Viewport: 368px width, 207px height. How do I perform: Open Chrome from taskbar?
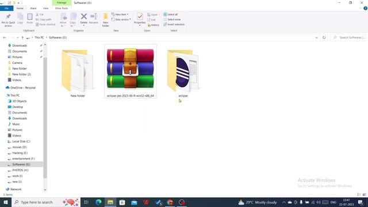pyautogui.click(x=170, y=202)
